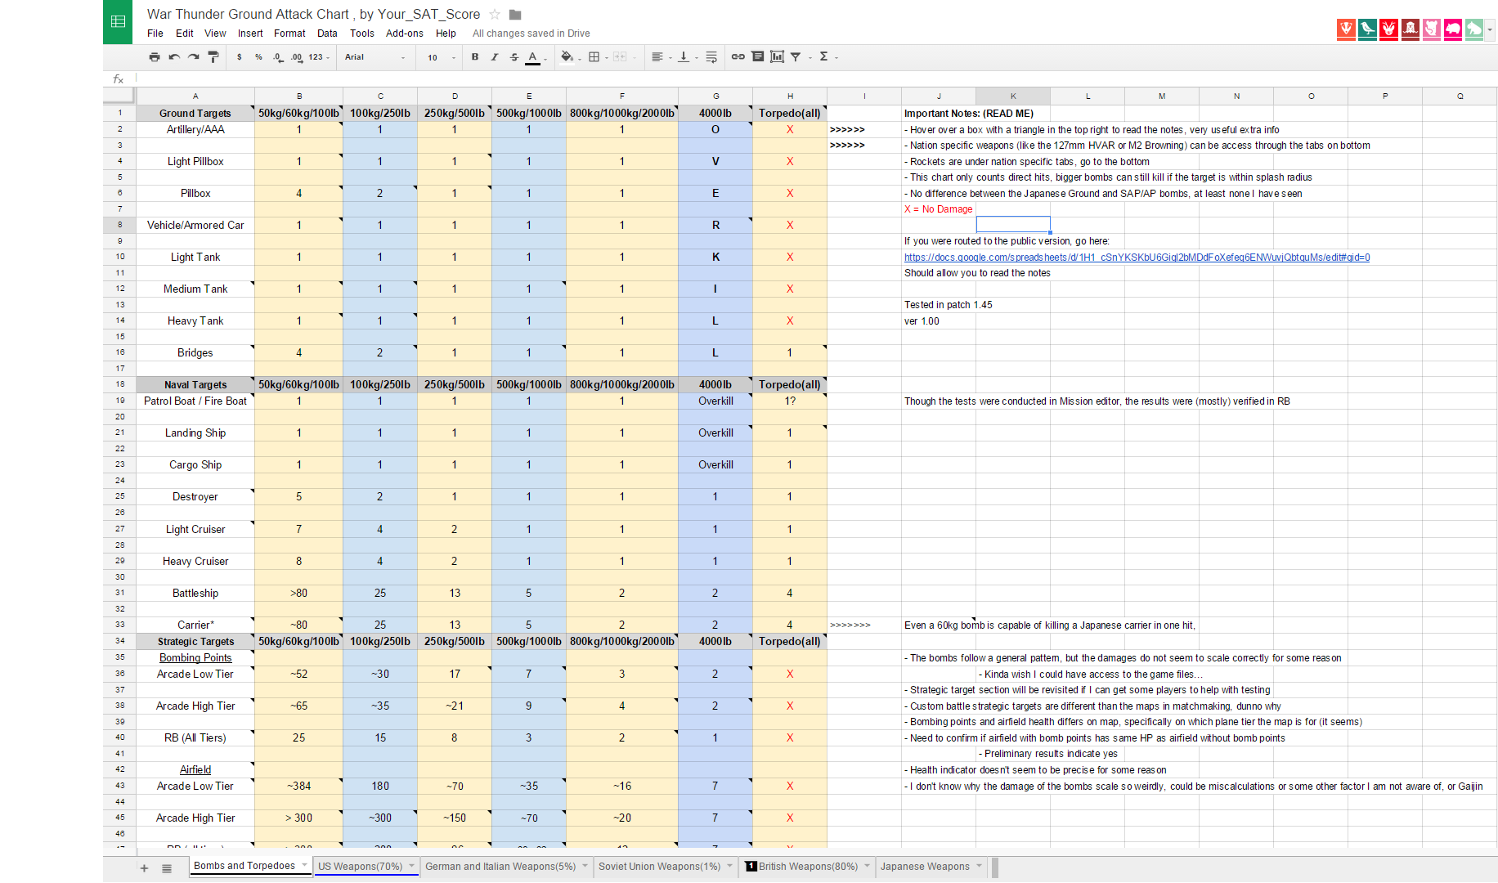Click the filter icon
The height and width of the screenshot is (883, 1498).
pyautogui.click(x=796, y=57)
